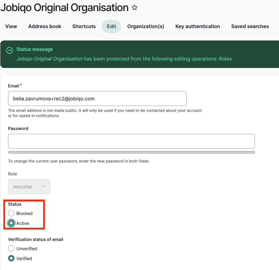279x270 pixels.
Task: Click the 'Verification status of email' label
Action: point(35,239)
